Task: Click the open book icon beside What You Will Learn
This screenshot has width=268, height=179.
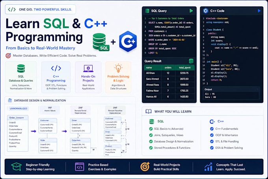Action: coord(149,111)
